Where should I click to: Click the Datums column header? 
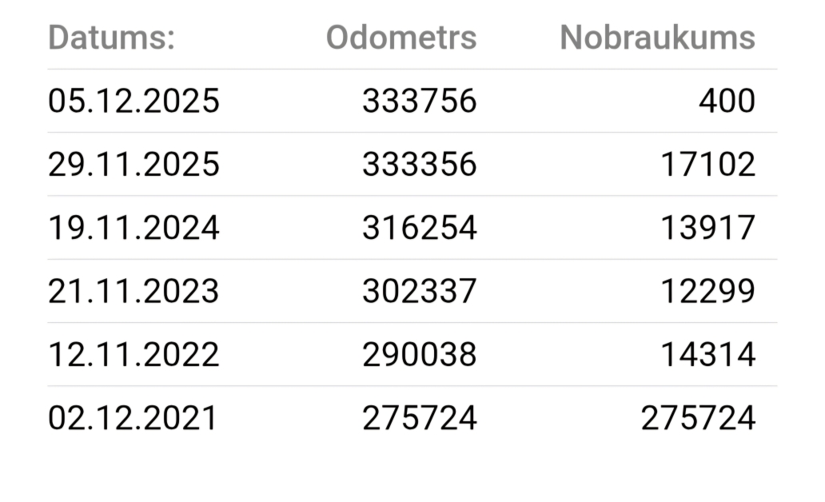pos(112,38)
